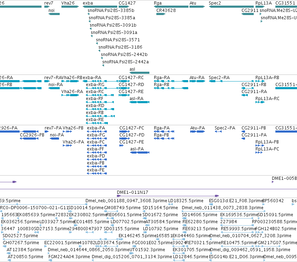Select the rev7 gene feature

point(47,7)
